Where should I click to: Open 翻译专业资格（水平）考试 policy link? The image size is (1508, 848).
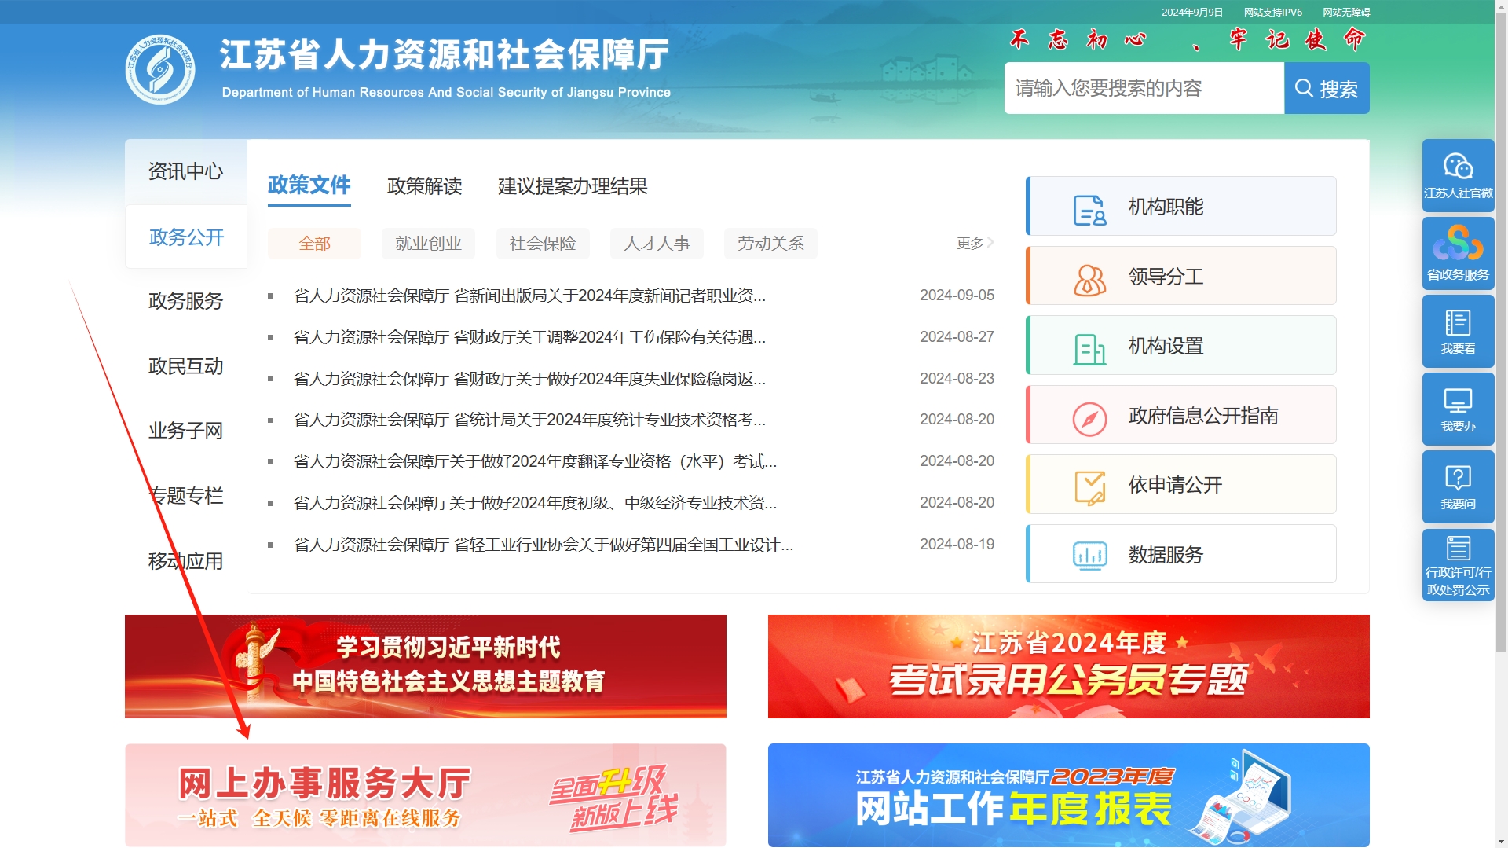535,461
